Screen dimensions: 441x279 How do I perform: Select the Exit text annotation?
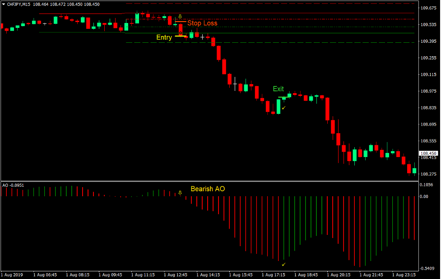point(278,89)
